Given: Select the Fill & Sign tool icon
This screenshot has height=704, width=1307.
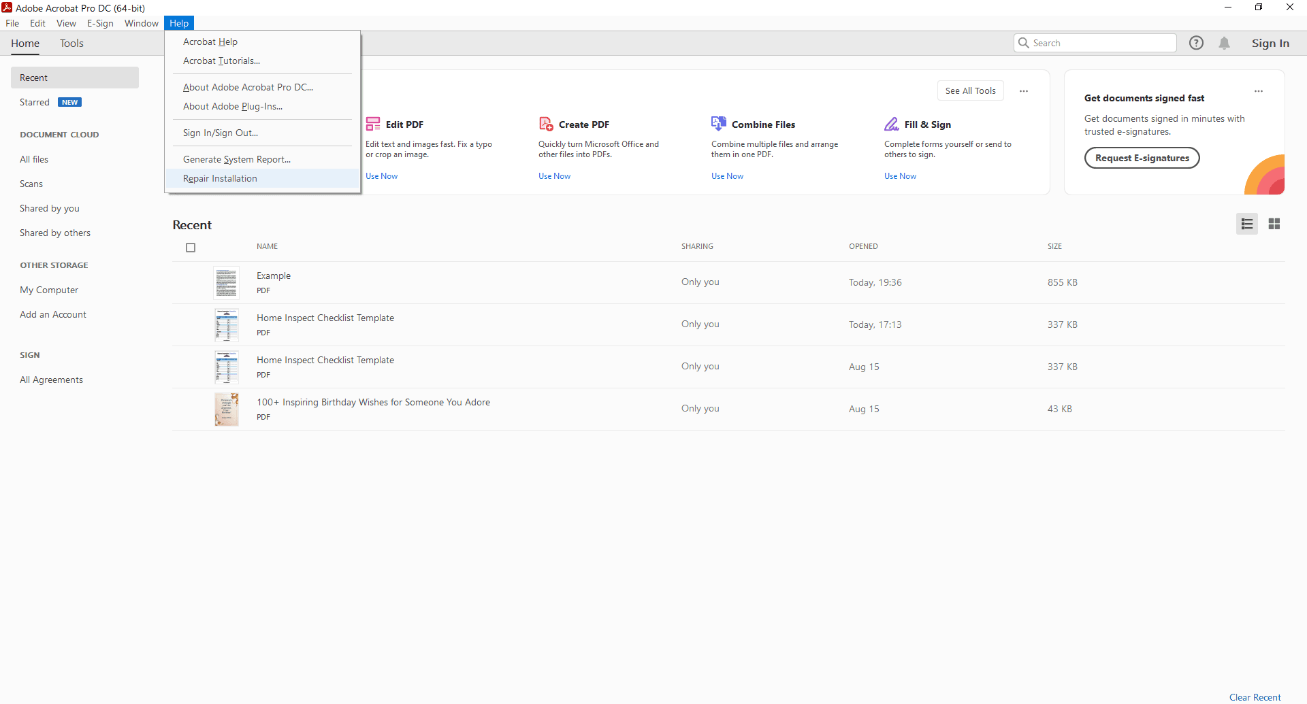Looking at the screenshot, I should point(892,124).
